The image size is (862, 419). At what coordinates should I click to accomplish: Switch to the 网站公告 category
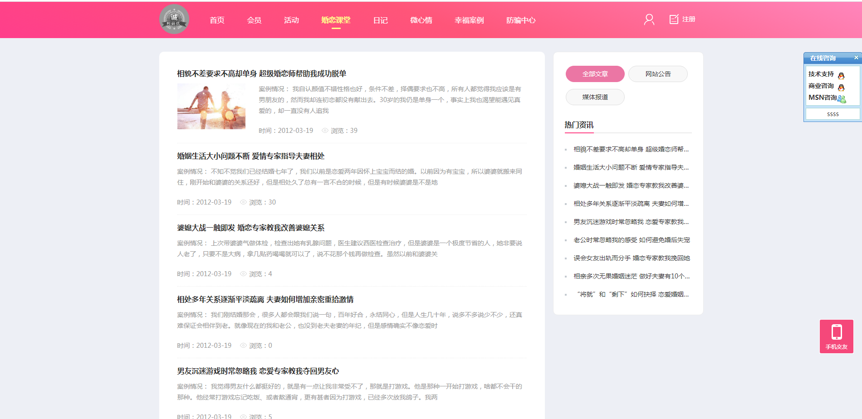tap(658, 74)
